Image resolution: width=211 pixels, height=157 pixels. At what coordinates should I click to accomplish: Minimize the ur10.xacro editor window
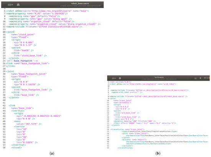(205, 78)
